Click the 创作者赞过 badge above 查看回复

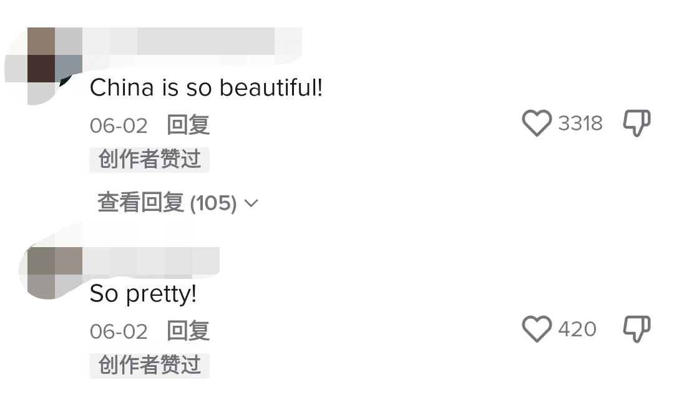150,160
